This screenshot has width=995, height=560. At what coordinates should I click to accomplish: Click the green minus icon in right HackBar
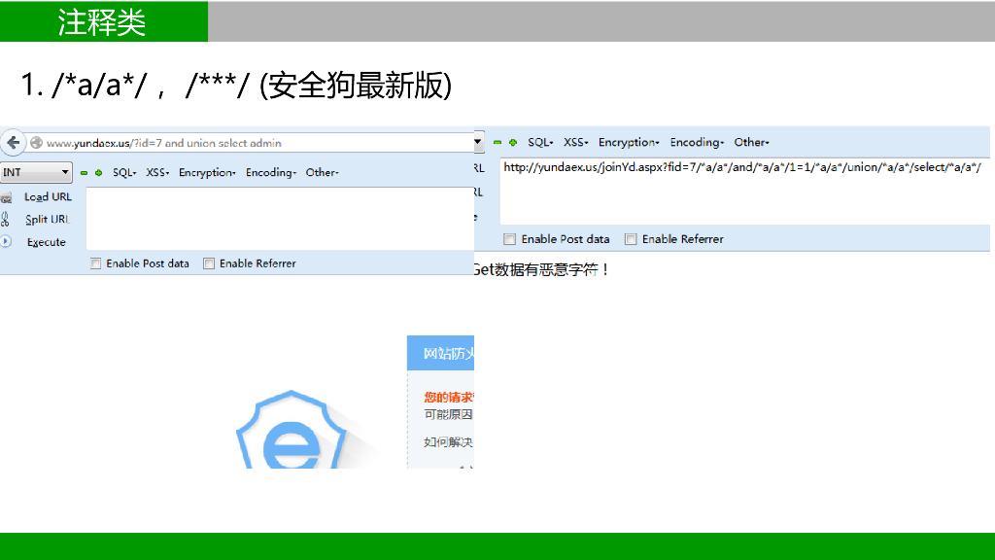pyautogui.click(x=497, y=142)
